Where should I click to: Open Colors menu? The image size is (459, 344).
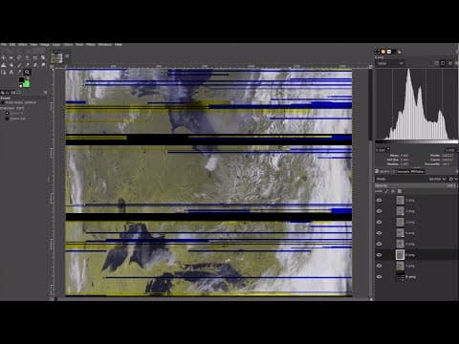(x=68, y=44)
